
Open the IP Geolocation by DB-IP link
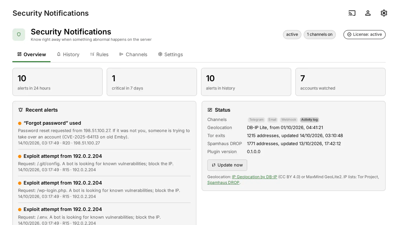tap(254, 177)
